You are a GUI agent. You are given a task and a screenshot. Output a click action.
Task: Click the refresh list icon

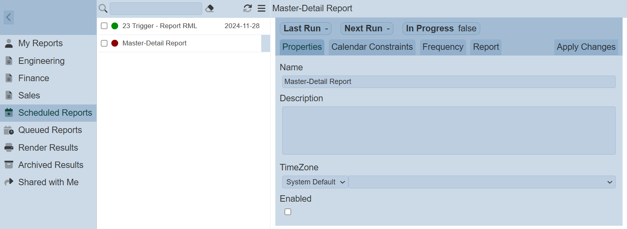coord(248,8)
